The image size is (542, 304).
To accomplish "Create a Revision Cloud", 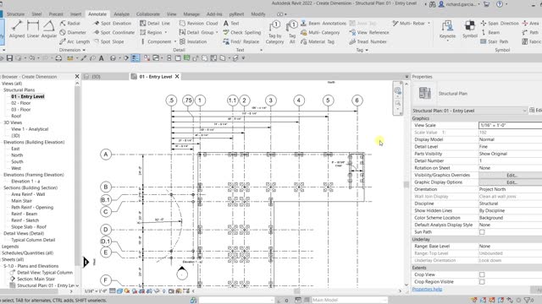I will click(x=198, y=23).
